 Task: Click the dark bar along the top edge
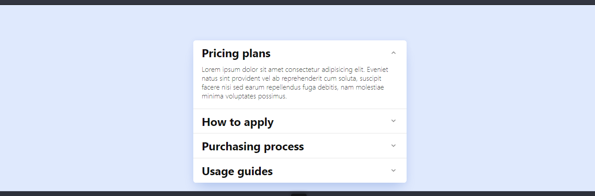297,2
